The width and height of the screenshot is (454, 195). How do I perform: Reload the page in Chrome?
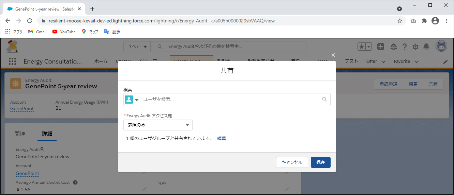click(x=30, y=21)
